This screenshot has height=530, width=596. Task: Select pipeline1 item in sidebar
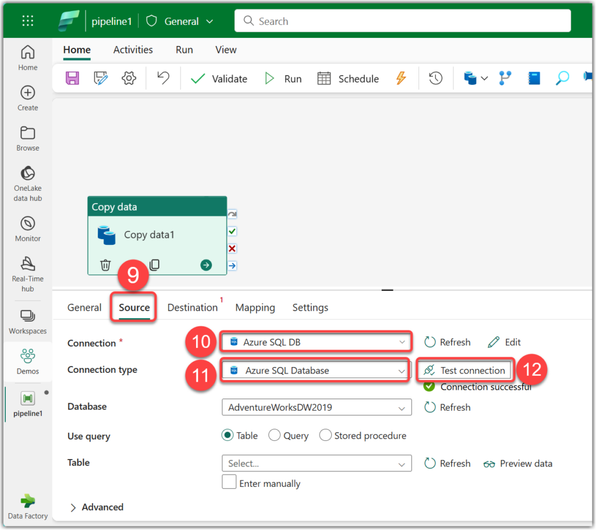pyautogui.click(x=28, y=404)
